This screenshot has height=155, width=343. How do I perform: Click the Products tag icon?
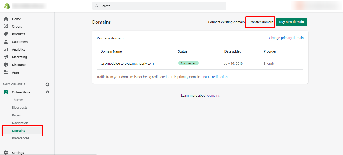click(6, 34)
